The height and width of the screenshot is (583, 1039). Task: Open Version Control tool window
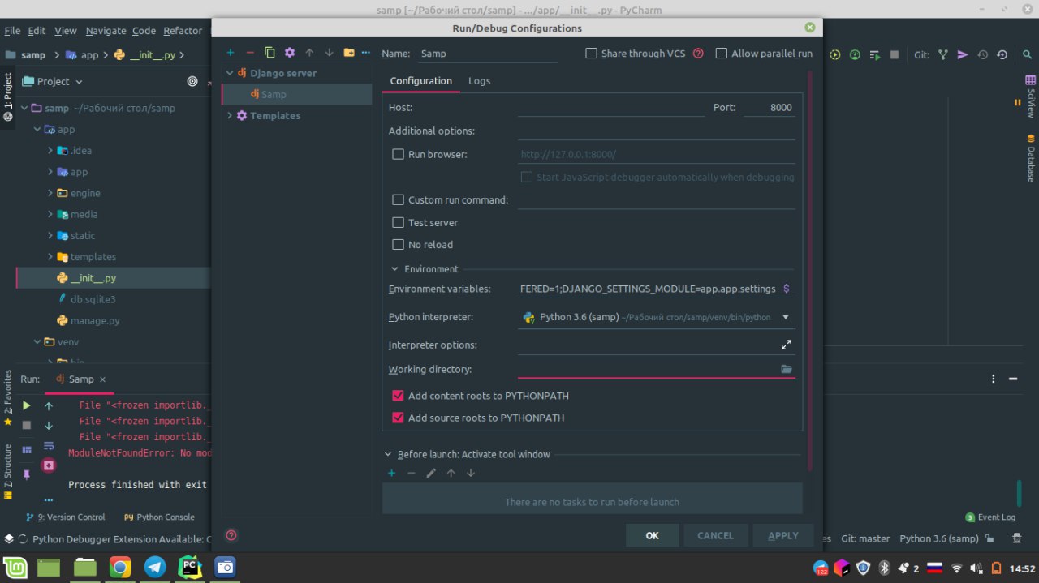point(66,517)
